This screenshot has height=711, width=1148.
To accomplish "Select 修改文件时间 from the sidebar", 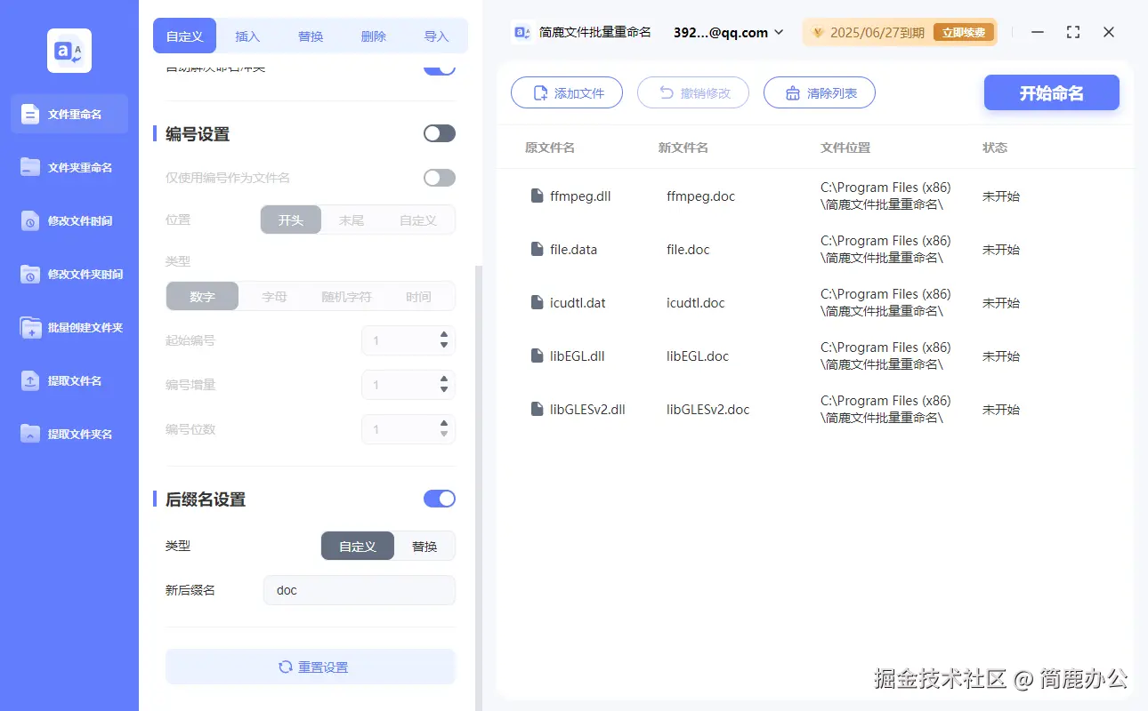I will tap(69, 220).
